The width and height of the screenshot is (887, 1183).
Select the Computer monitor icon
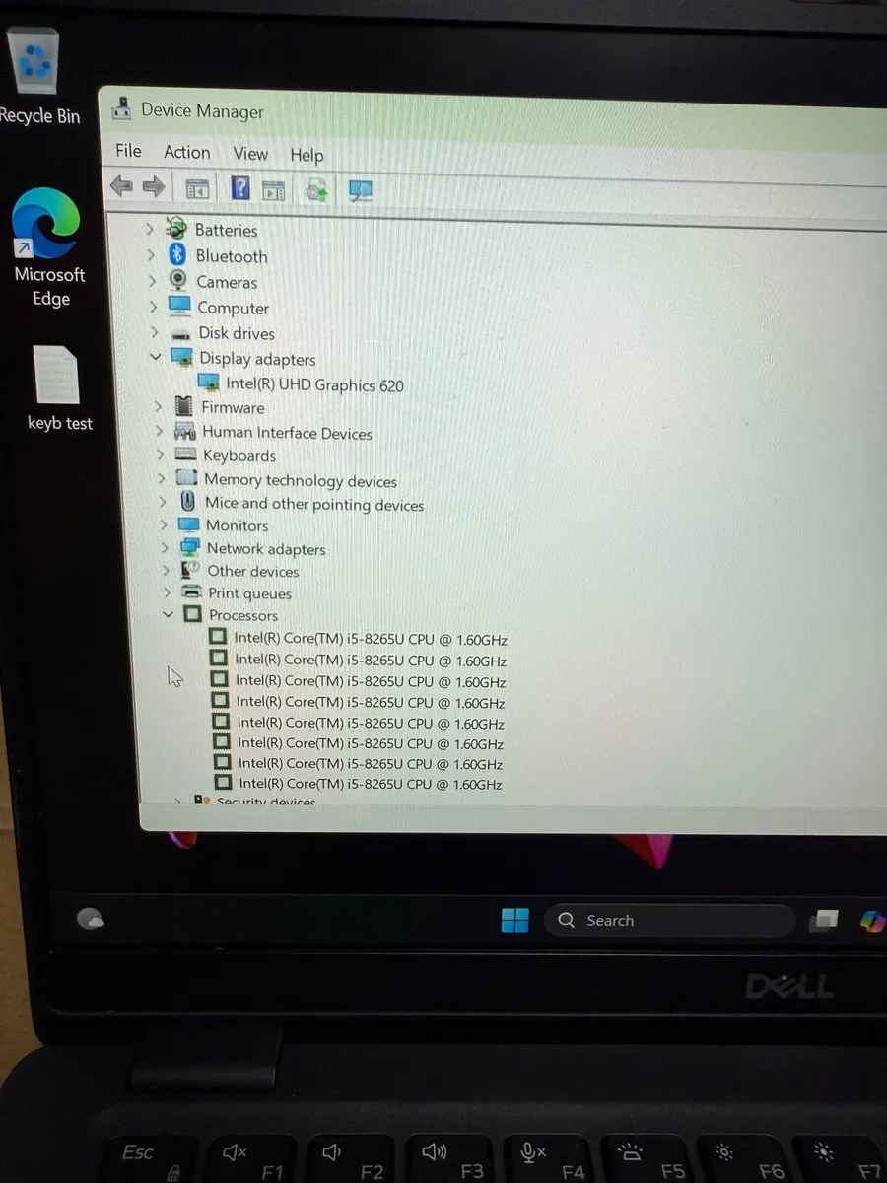point(179,306)
